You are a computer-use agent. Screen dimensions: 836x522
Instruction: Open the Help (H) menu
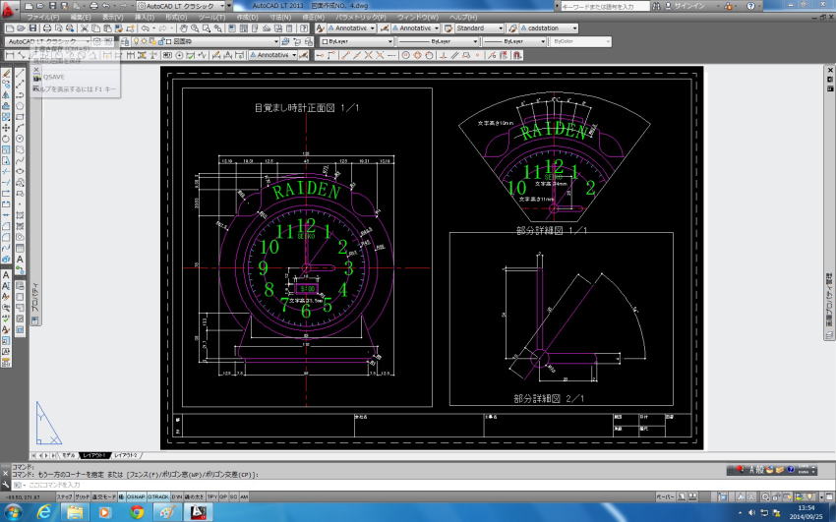point(462,17)
